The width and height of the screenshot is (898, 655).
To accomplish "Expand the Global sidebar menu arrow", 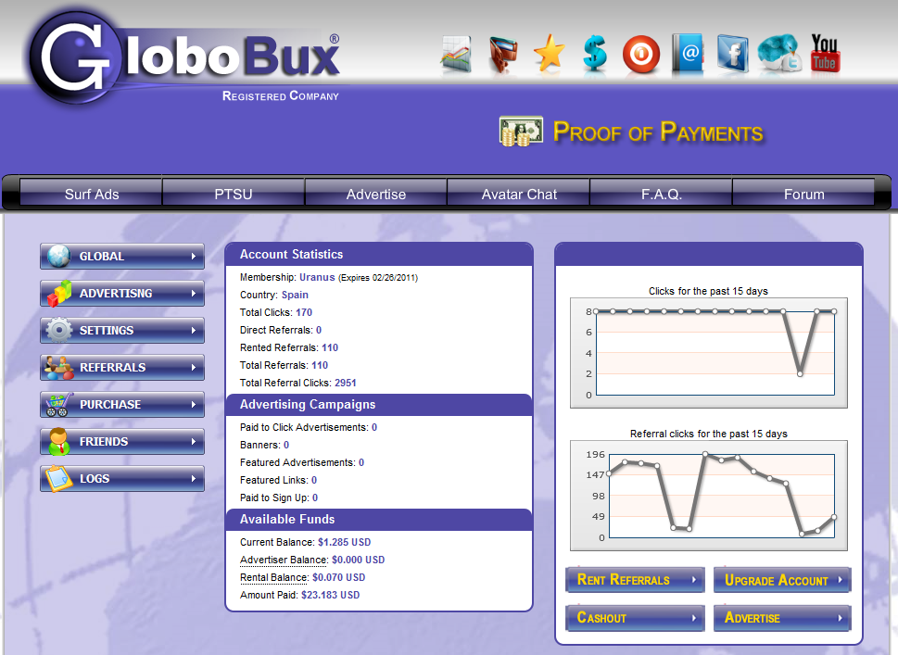I will (194, 257).
